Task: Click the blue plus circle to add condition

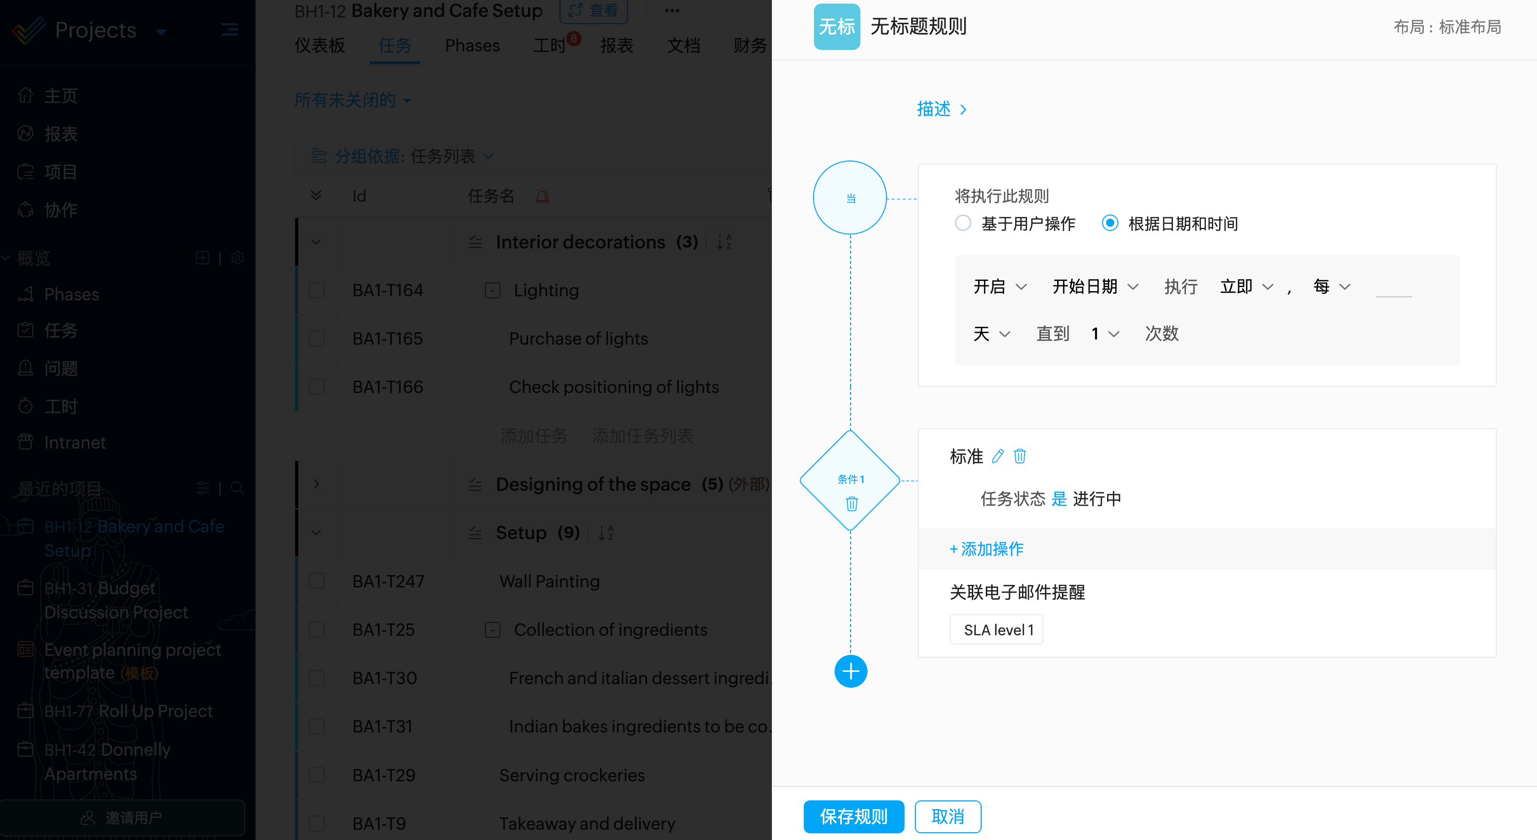Action: (850, 672)
